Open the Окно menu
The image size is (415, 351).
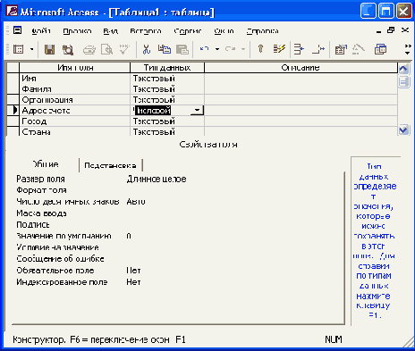[224, 31]
